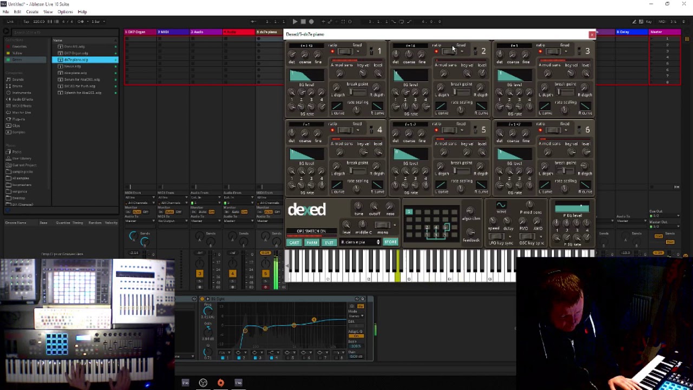Image resolution: width=693 pixels, height=390 pixels.
Task: Open the View menu
Action: (x=48, y=12)
